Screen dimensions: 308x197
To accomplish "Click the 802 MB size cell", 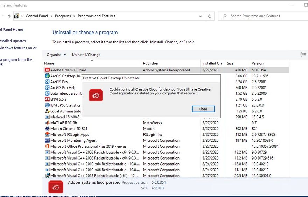I will point(241,129).
